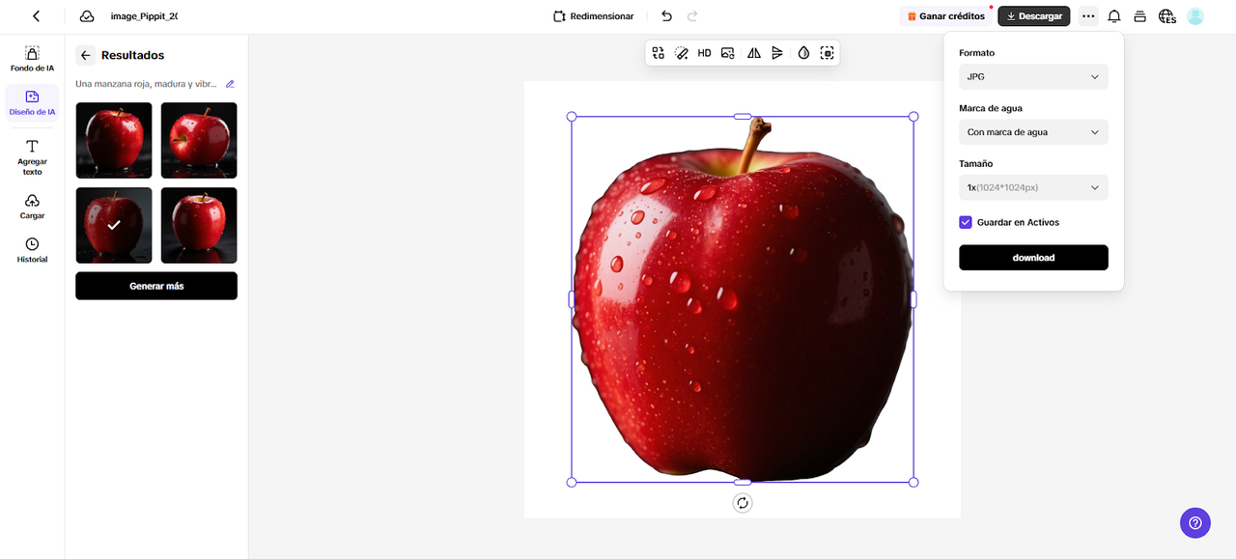The image size is (1236, 559).
Task: Open the Marca de agua dropdown
Action: point(1033,132)
